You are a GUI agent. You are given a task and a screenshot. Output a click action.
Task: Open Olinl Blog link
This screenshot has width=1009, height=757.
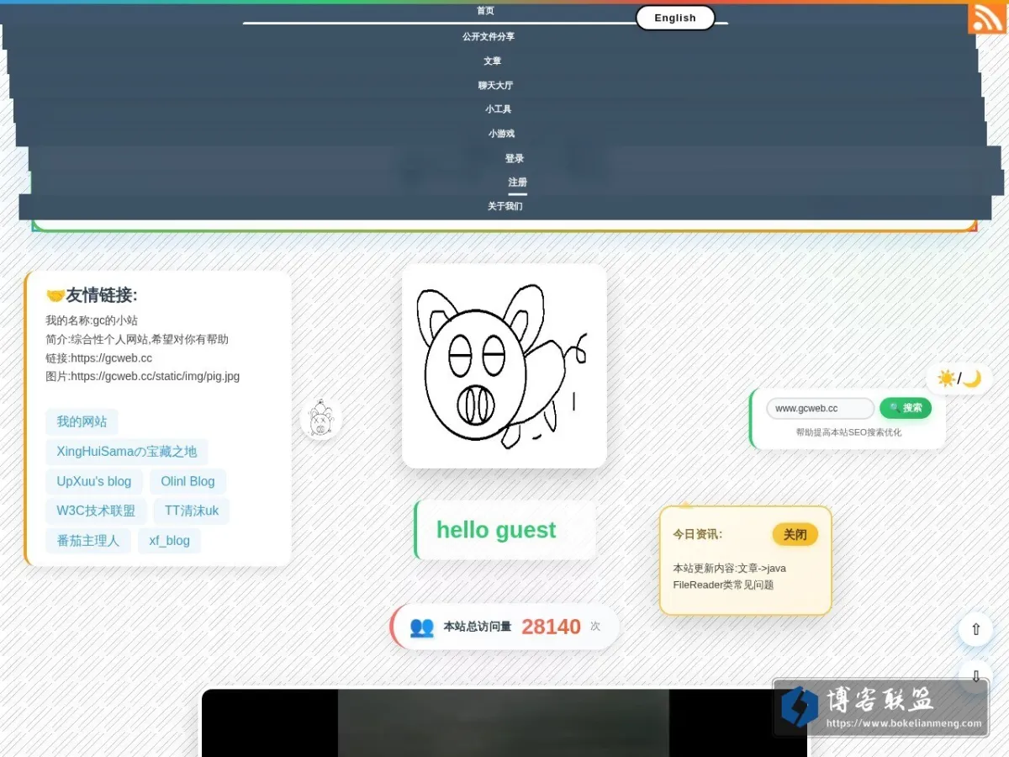188,482
